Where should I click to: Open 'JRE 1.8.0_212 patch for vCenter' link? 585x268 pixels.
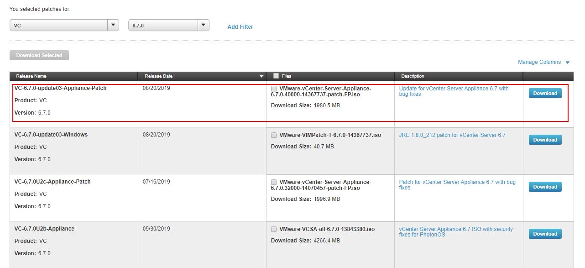(452, 135)
